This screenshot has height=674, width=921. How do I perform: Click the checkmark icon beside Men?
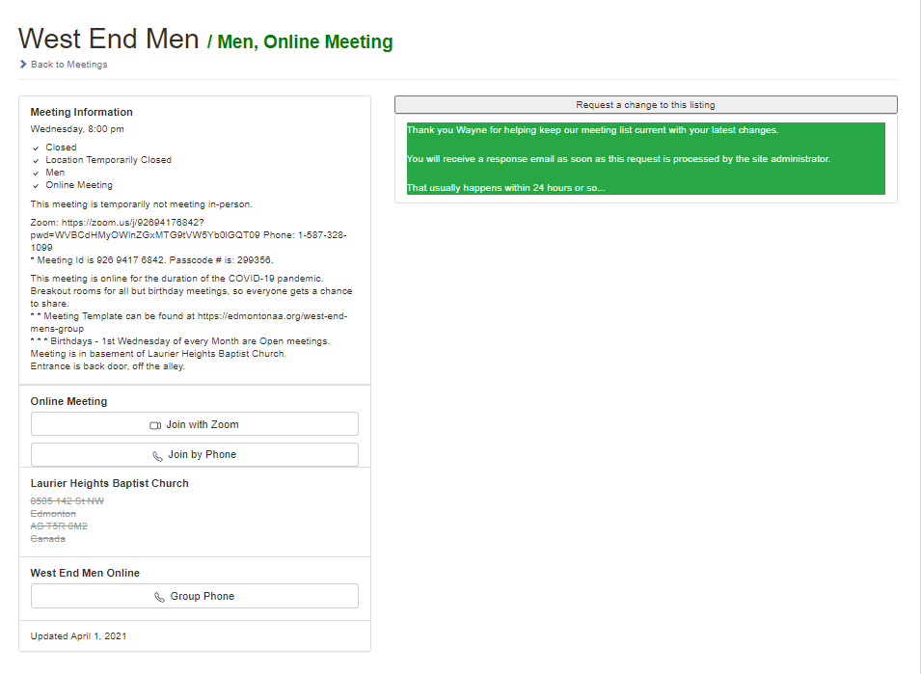click(x=36, y=172)
